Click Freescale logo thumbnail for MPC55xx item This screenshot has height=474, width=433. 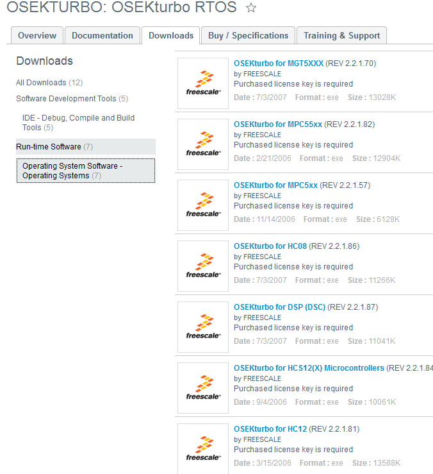pyautogui.click(x=203, y=144)
